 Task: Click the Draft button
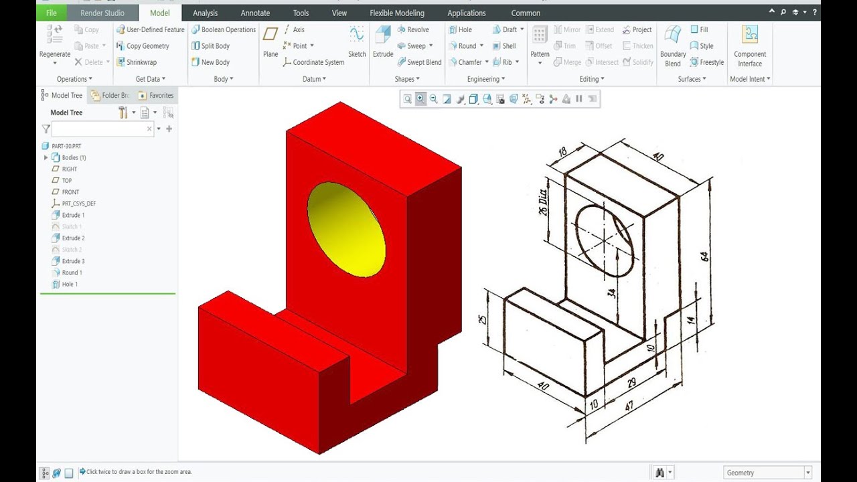(505, 29)
